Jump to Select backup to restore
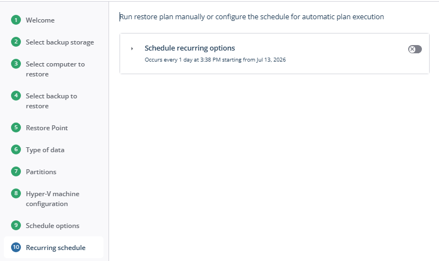This screenshot has height=261, width=439. [x=51, y=101]
